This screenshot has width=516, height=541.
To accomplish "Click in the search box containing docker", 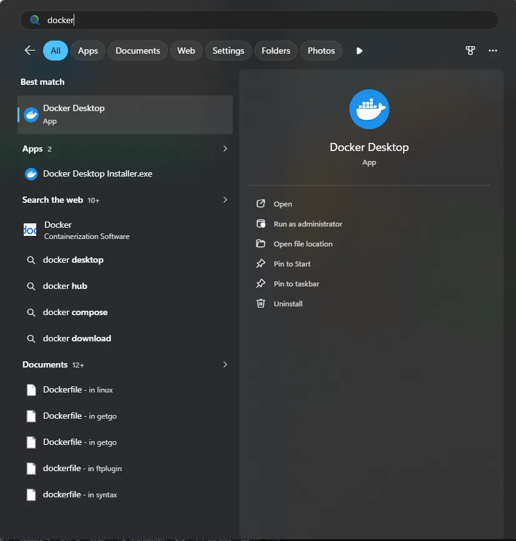I will click(260, 20).
